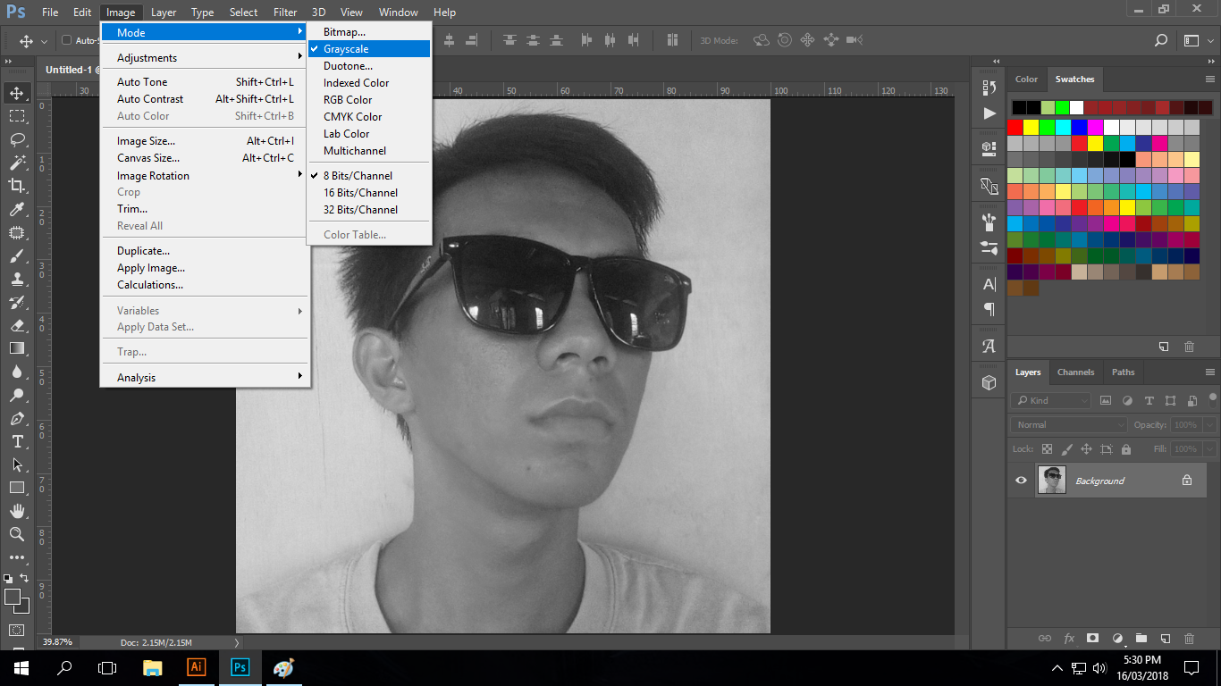The width and height of the screenshot is (1221, 686).
Task: Toggle Quick Mask mode icon
Action: tap(17, 630)
